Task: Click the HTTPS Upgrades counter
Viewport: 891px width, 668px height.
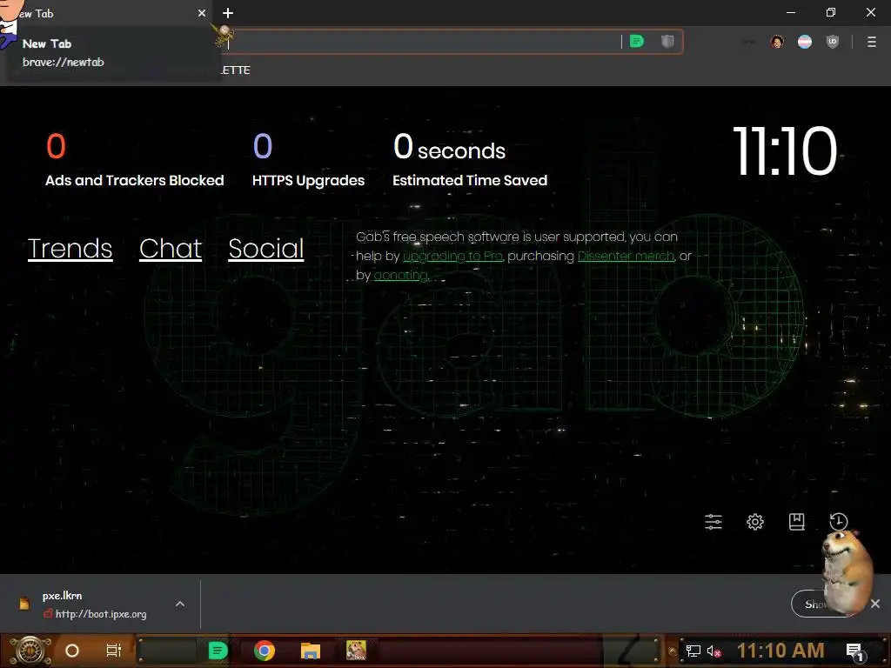Action: click(x=309, y=160)
